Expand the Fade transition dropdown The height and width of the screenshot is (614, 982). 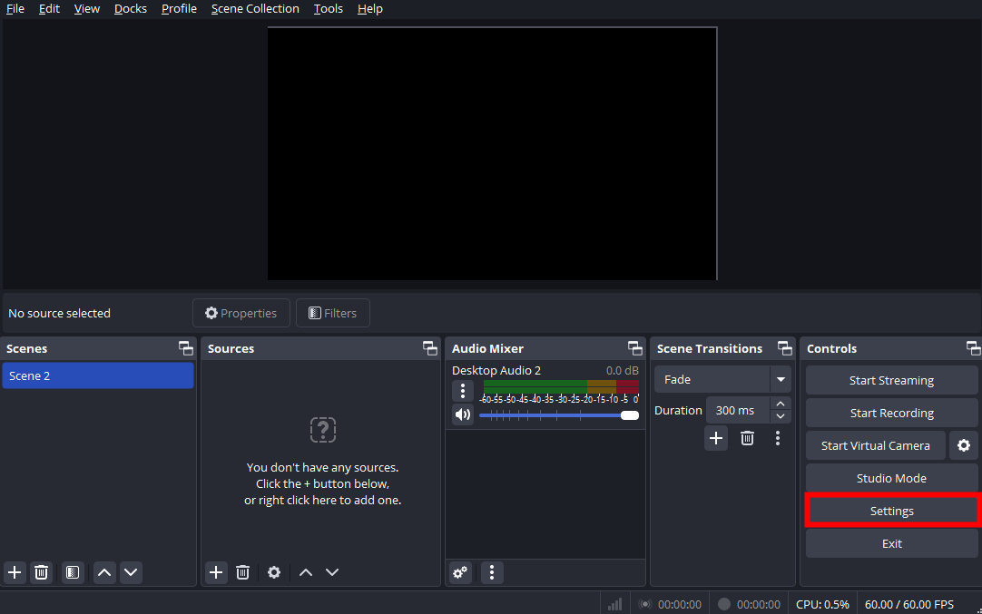780,380
